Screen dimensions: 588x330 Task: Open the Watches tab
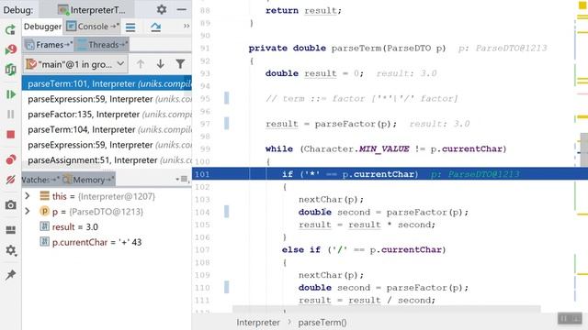point(40,180)
